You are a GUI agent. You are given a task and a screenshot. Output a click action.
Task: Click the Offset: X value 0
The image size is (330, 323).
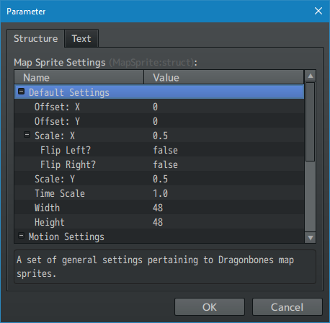click(x=156, y=107)
